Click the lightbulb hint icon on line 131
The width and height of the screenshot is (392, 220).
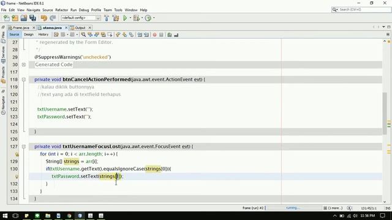coord(17,177)
